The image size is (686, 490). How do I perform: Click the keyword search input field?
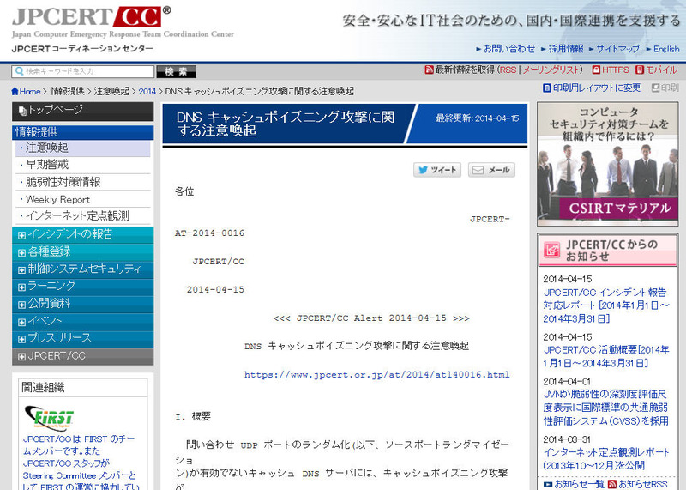tap(82, 71)
